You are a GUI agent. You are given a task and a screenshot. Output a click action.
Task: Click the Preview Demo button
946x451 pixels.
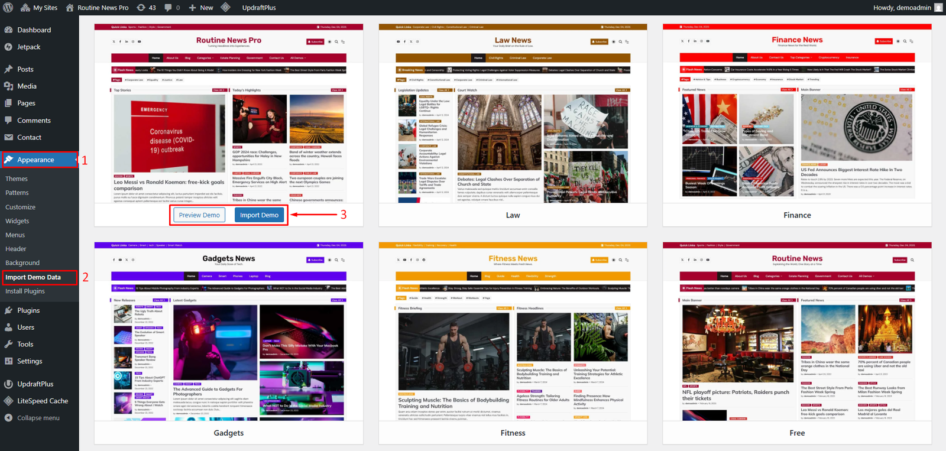coord(199,215)
